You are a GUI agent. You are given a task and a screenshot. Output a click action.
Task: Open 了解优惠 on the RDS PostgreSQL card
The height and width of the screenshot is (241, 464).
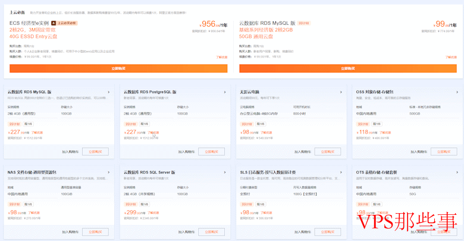(153, 132)
